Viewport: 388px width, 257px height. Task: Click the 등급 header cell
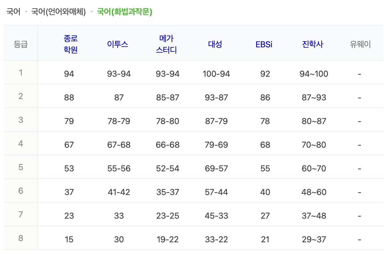(20, 44)
